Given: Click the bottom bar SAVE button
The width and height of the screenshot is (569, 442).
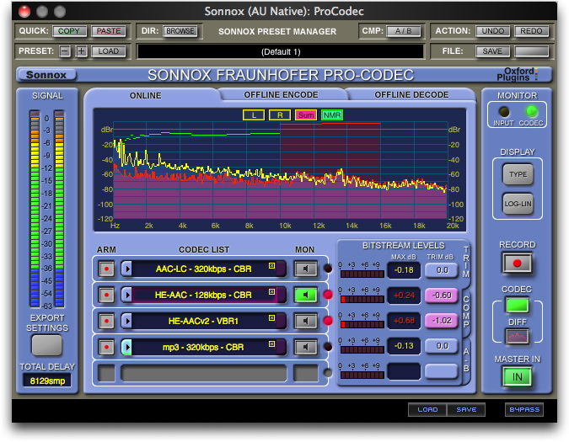Looking at the screenshot, I should point(466,410).
